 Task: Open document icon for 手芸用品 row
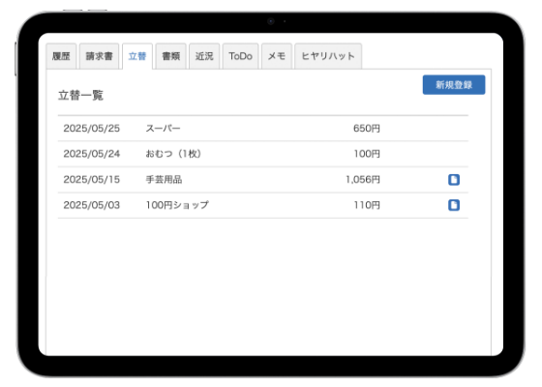coord(454,180)
